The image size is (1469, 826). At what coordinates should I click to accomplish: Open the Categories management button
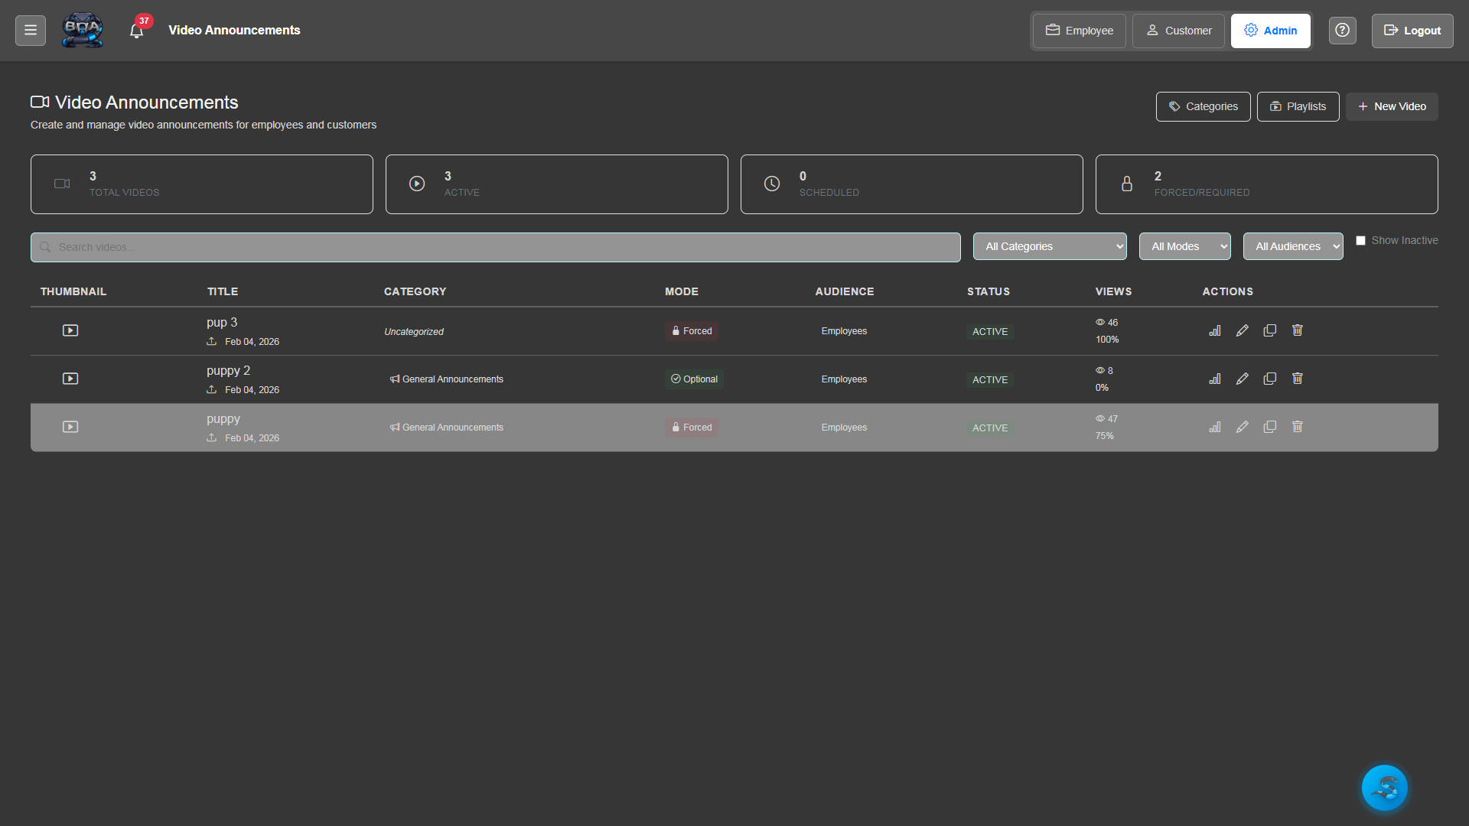1203,106
